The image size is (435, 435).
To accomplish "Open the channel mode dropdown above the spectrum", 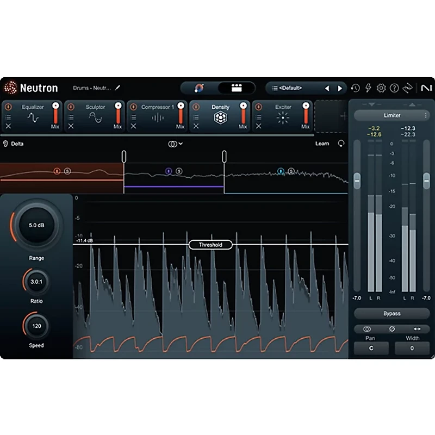I will (172, 143).
